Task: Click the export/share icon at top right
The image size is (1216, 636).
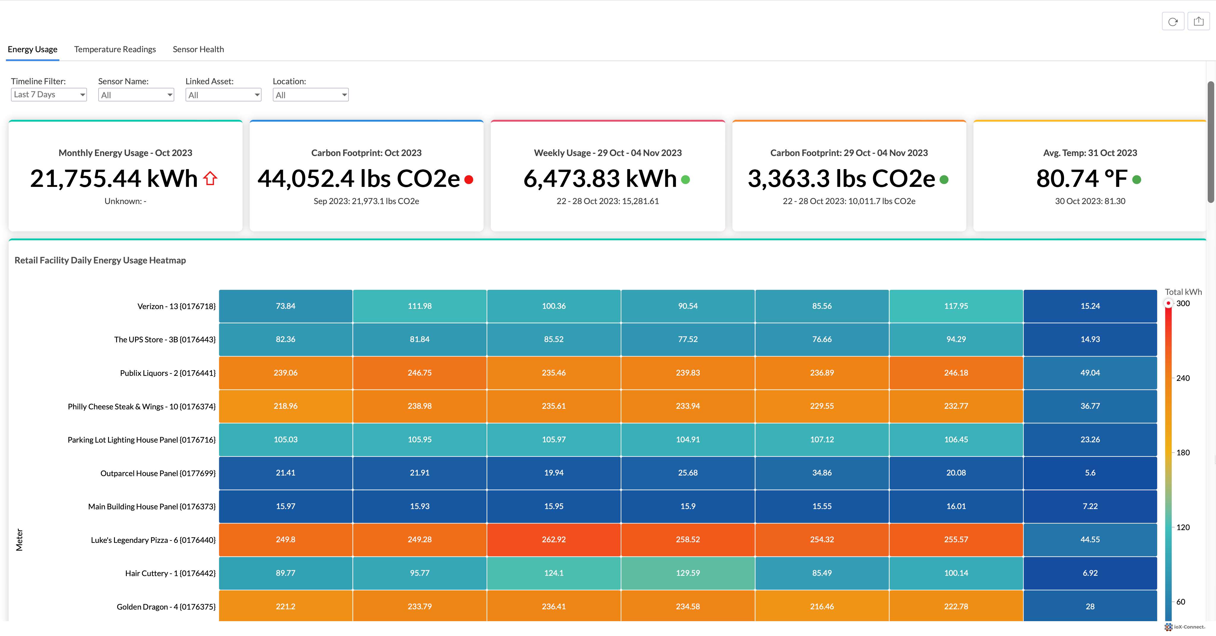Action: [x=1198, y=21]
